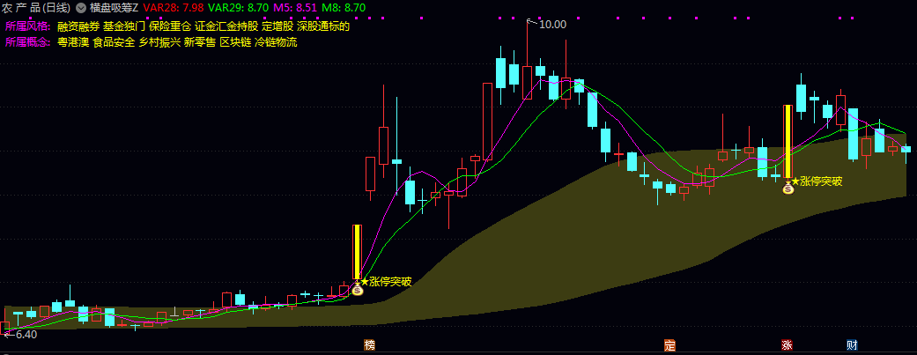Viewport: 917px width, 355px height.
Task: Click the 区块链 concept tag
Action: (235, 42)
